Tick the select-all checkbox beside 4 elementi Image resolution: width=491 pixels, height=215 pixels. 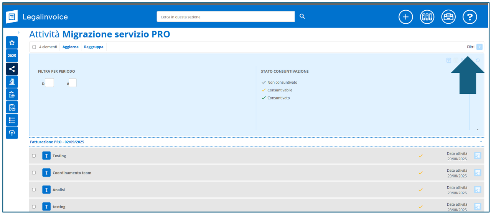(x=34, y=47)
